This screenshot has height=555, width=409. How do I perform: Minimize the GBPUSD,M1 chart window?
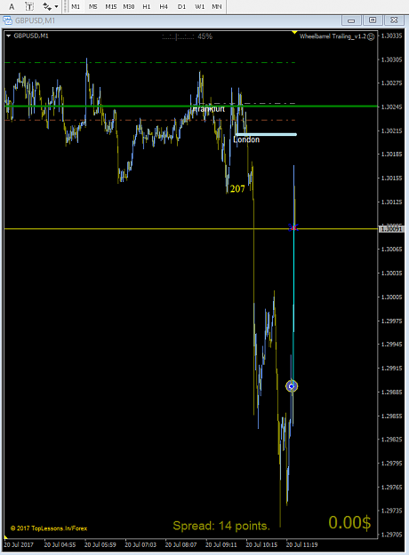[x=351, y=20]
